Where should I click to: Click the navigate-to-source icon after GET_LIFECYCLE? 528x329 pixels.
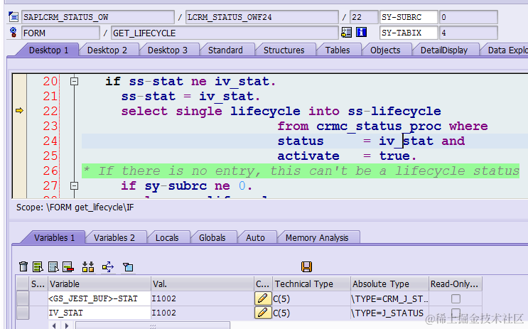346,32
